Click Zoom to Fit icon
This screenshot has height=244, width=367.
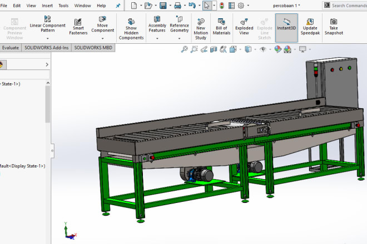click(185, 49)
